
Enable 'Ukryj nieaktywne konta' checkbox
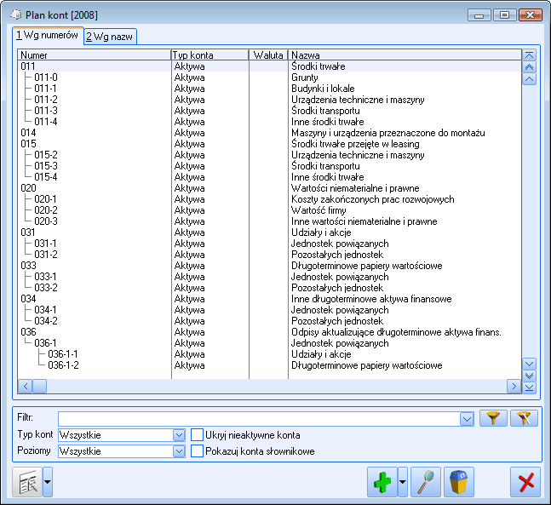(x=198, y=435)
